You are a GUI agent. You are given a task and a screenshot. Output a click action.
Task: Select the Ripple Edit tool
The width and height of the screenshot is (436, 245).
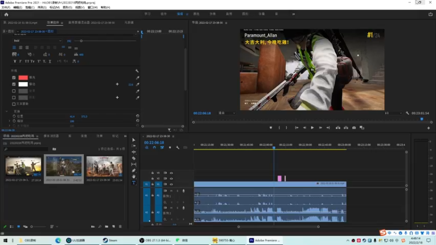pyautogui.click(x=134, y=152)
